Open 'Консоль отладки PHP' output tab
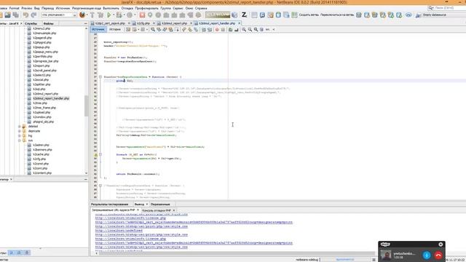 coord(157,210)
